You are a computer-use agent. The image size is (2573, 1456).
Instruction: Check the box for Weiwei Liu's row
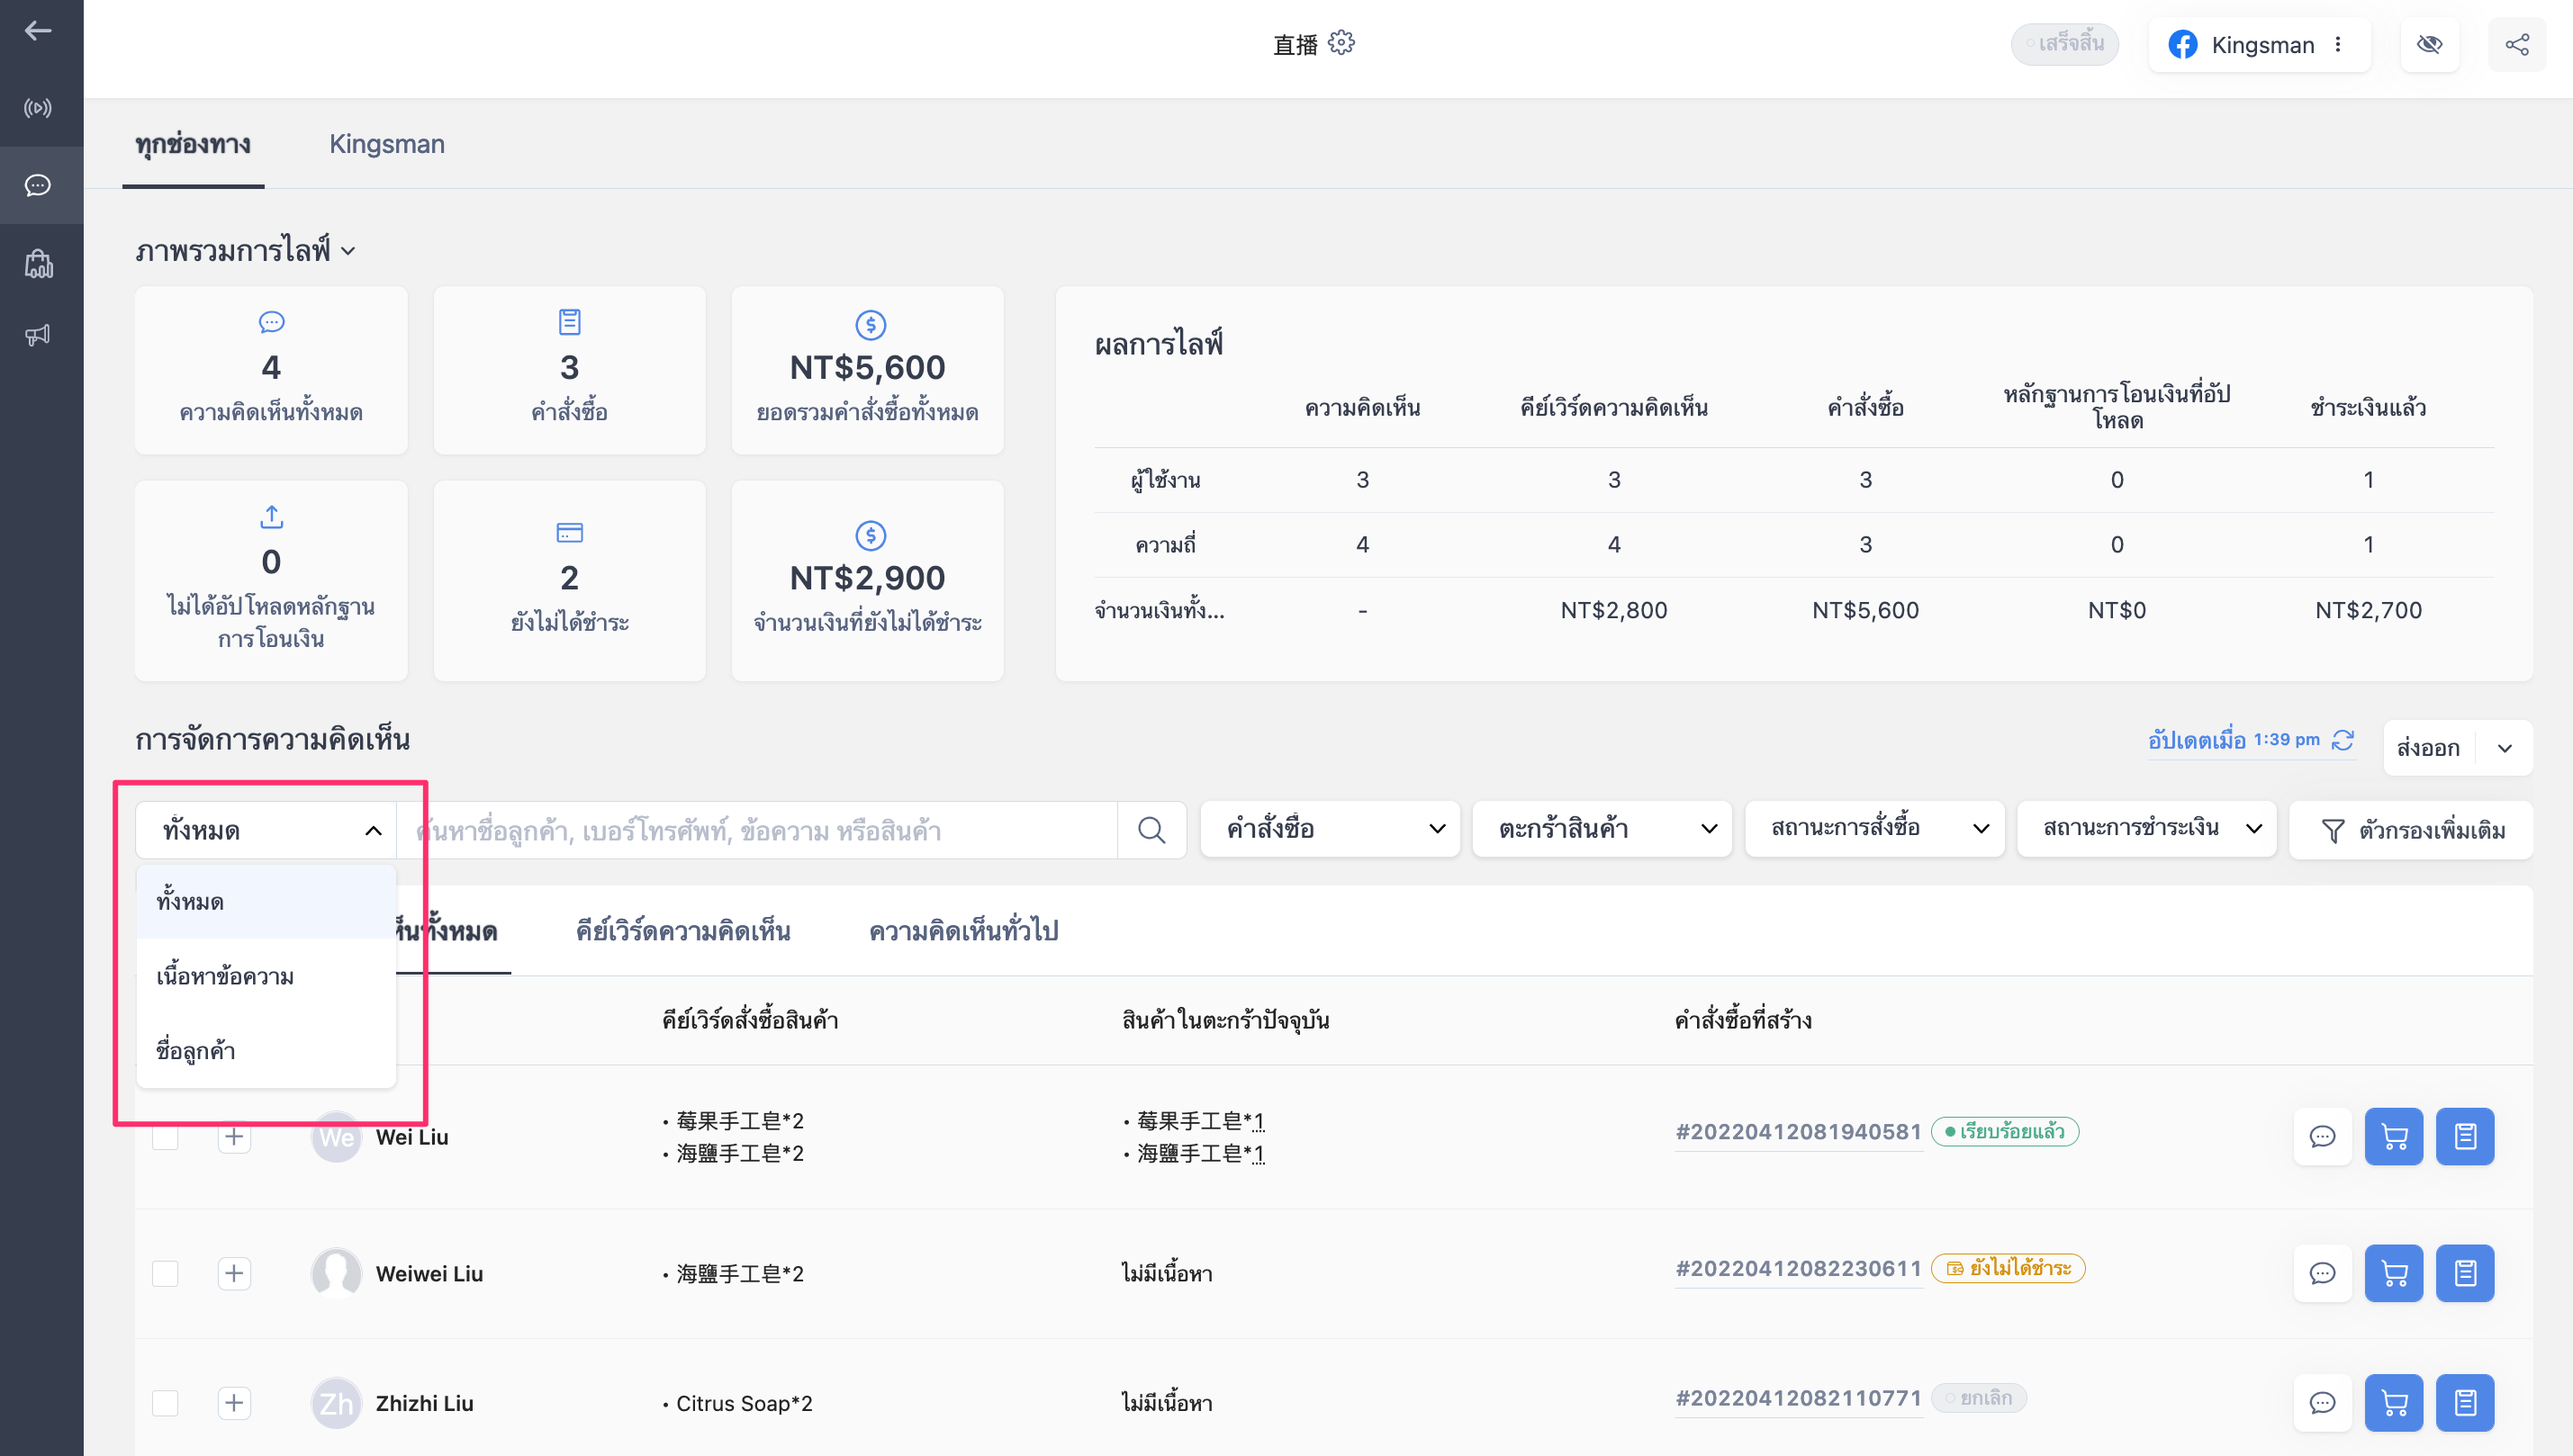[165, 1273]
